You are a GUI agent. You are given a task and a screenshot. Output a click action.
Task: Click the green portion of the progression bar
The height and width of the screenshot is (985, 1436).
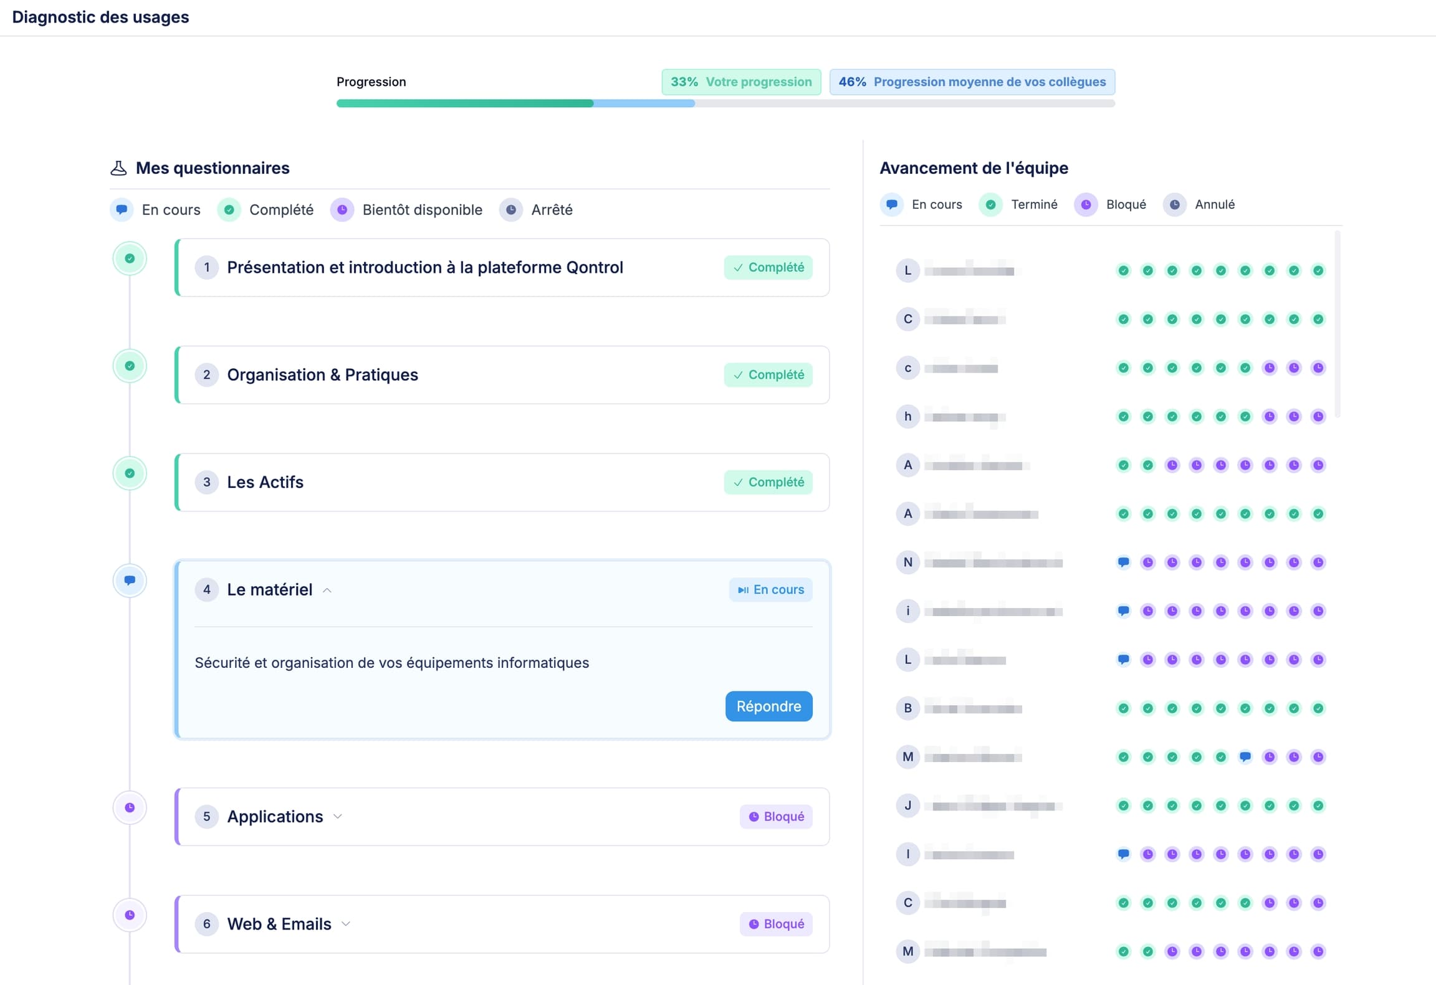464,103
